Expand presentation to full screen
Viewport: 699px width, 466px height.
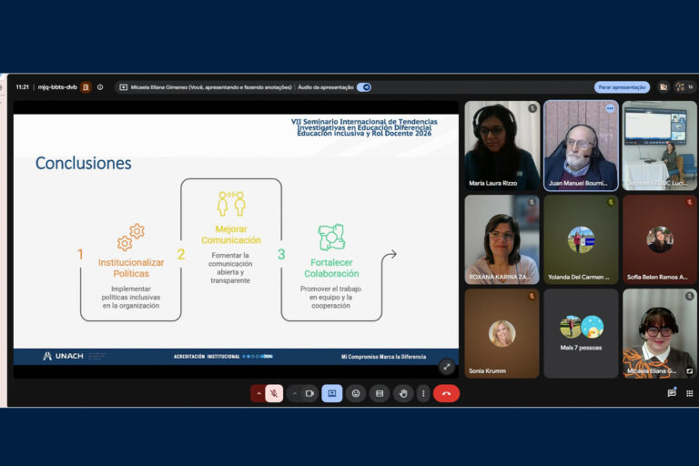coord(447,367)
